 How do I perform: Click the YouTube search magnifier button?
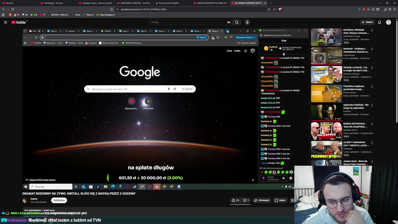click(x=237, y=22)
